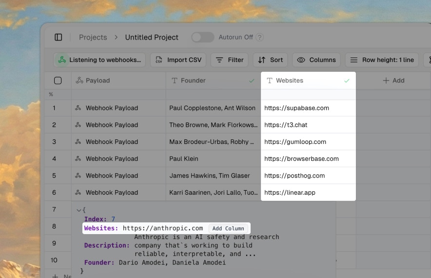Open Webhook Payload in row 4
The width and height of the screenshot is (431, 278).
(x=112, y=159)
